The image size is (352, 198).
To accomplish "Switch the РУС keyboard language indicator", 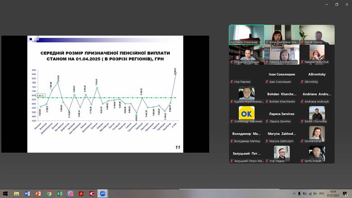I will click(322, 193).
